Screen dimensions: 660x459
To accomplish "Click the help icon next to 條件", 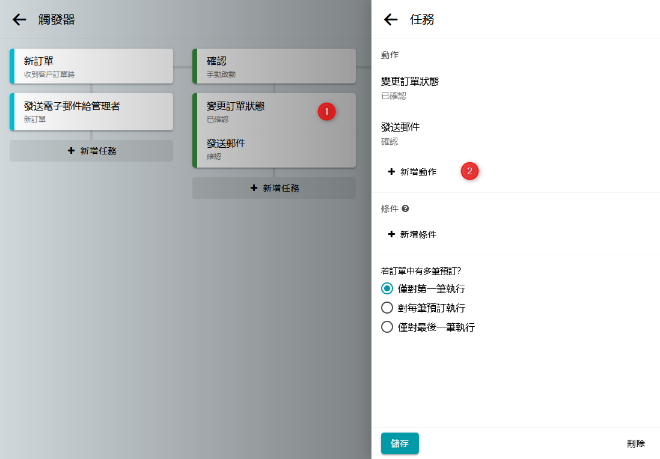I will (x=405, y=208).
